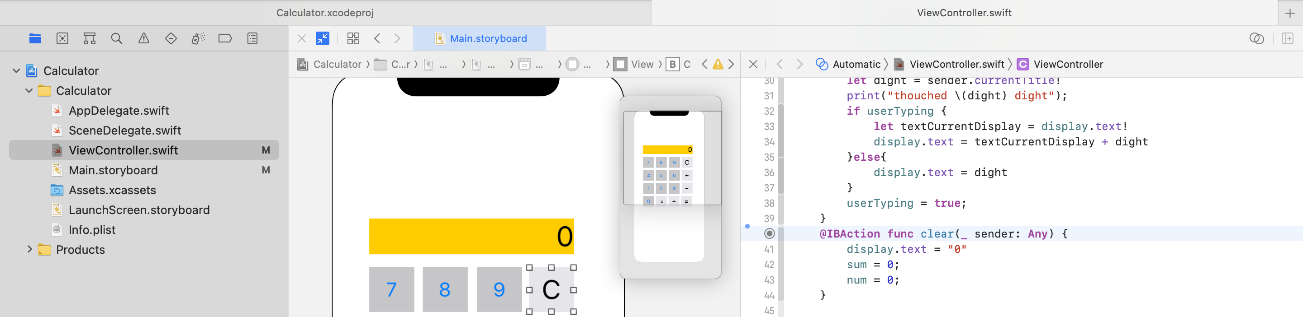Select the yellow display label on canvas
Viewport: 1303px width, 317px height.
[x=471, y=236]
